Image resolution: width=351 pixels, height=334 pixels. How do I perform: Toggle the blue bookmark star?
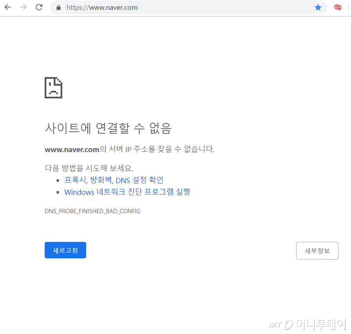318,7
